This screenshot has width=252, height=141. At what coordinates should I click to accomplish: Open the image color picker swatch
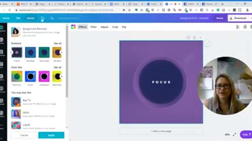73,27
